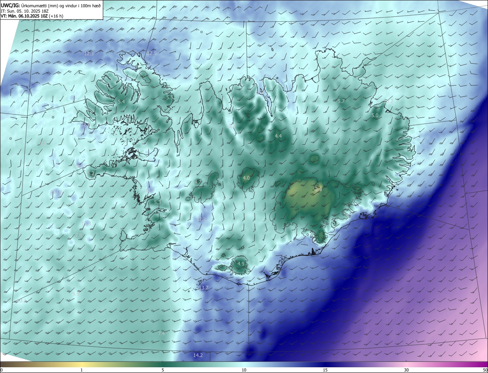Click the 4.0 value inside the glacier outline
The width and height of the screenshot is (488, 373).
246,178
